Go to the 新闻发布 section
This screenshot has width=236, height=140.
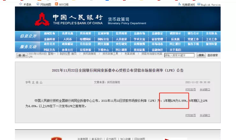pos(49,33)
